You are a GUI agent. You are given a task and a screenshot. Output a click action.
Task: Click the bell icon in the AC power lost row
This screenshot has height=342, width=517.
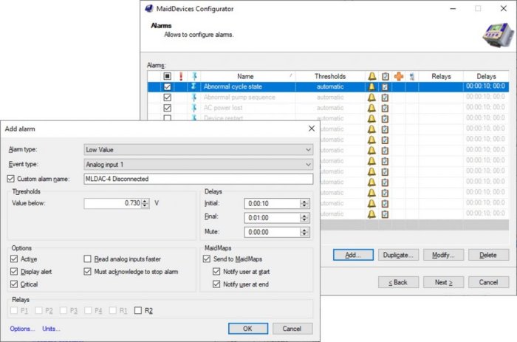click(x=372, y=108)
